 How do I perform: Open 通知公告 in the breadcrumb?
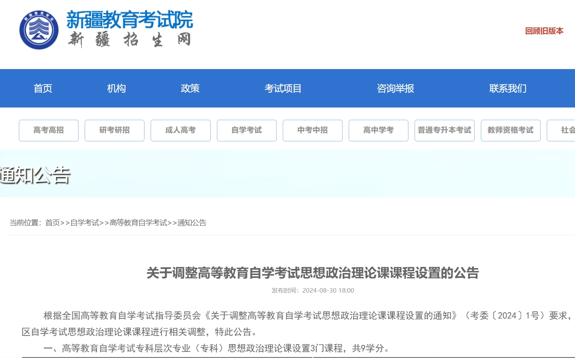pos(191,223)
